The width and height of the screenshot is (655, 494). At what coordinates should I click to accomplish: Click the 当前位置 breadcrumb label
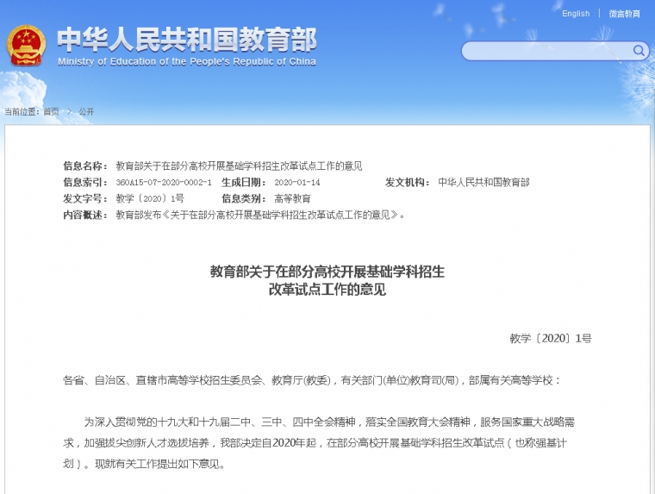click(x=22, y=111)
